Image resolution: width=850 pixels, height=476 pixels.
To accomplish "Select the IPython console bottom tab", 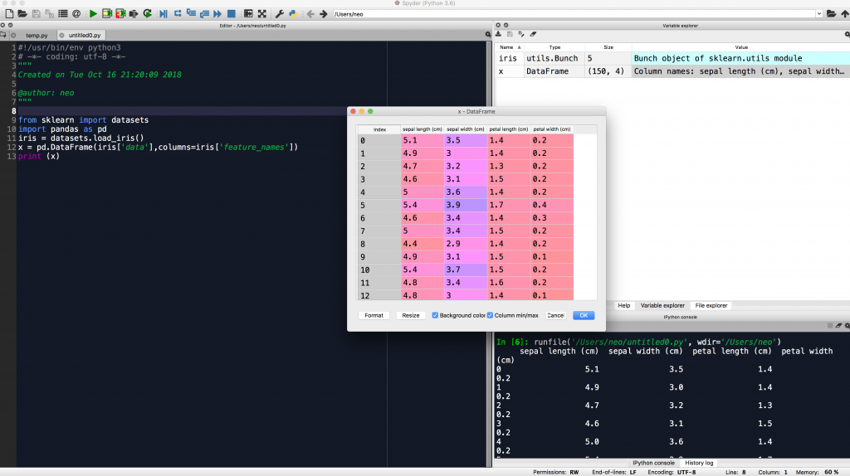I will click(653, 463).
